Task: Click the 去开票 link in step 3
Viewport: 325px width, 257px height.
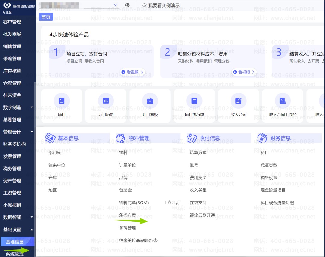Action: point(313,61)
